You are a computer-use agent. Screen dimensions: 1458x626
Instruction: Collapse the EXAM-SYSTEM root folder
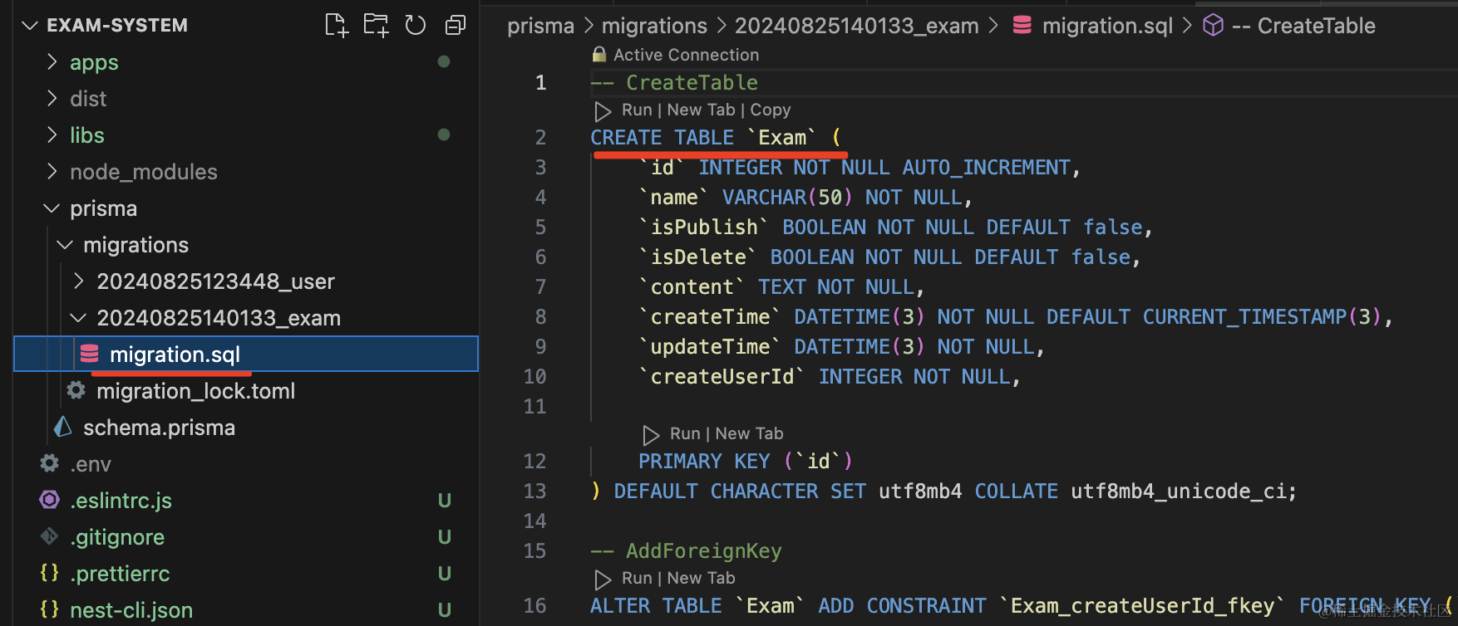point(30,26)
